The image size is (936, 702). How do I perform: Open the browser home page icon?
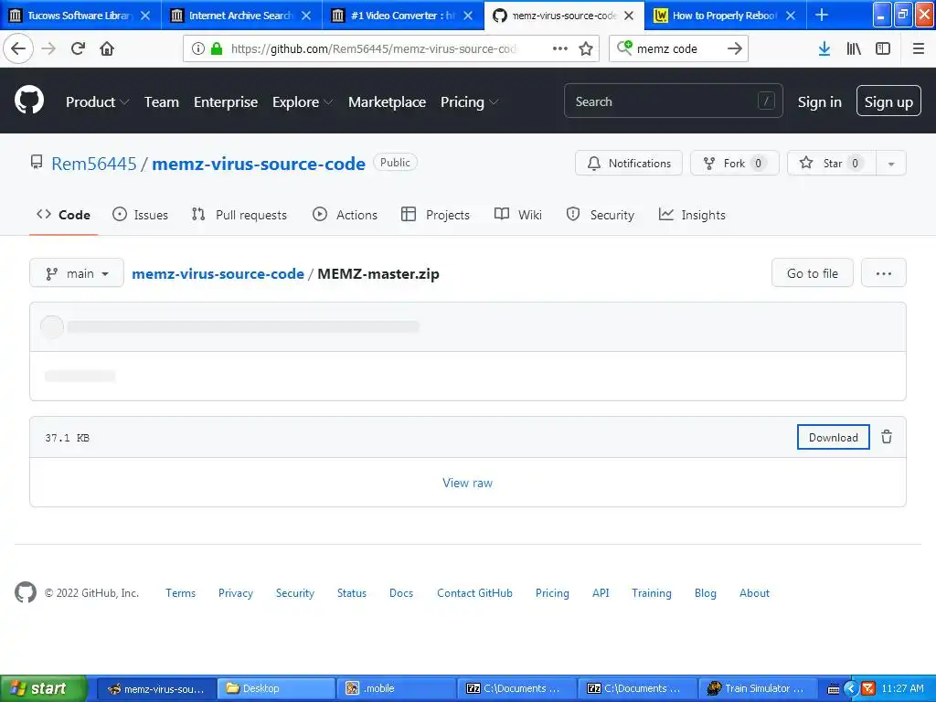pyautogui.click(x=107, y=48)
